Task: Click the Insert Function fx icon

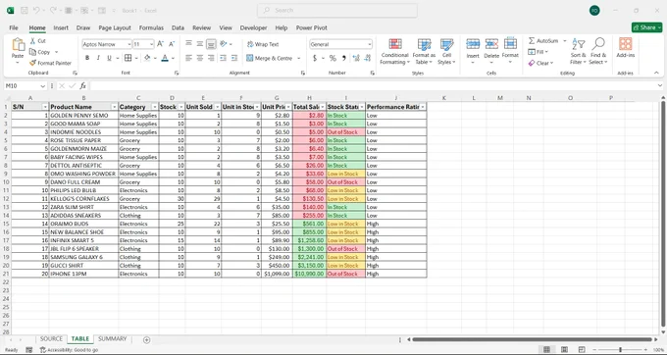Action: 83,86
